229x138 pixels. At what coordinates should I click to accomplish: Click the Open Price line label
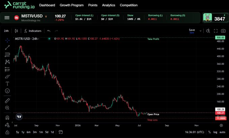coord(153,114)
